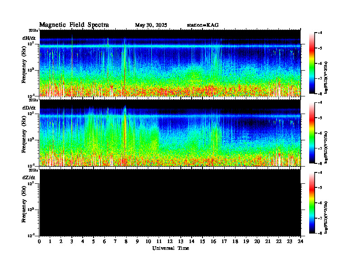The image size is (358, 277).
Task: Click the "-4" value on the dZ/dt color bar
Action: 320,172
